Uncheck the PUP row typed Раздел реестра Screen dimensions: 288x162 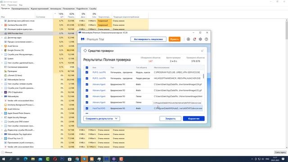click(87, 78)
